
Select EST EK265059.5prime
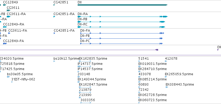click(x=166, y=77)
